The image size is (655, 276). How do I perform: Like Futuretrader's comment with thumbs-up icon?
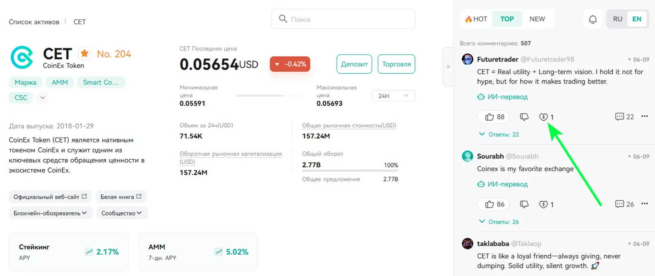point(495,117)
